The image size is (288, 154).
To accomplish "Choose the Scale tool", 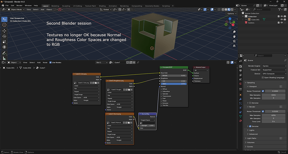I will (x=4, y=42).
